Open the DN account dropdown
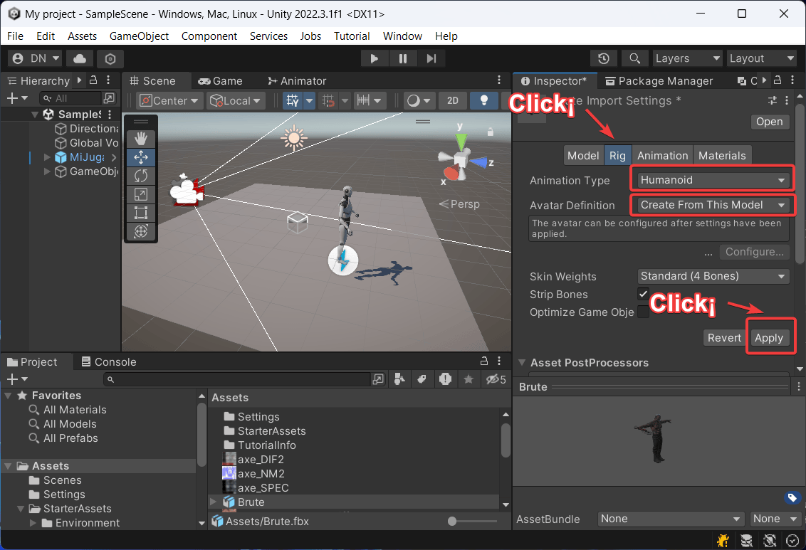 pos(36,58)
